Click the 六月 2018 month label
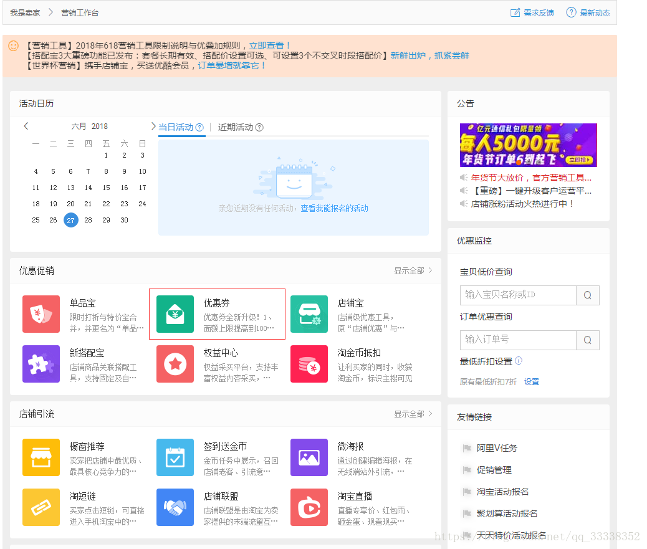Viewport: 647px width, 549px height. 90,127
